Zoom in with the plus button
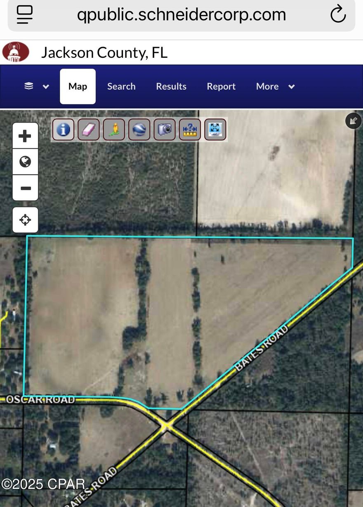Screen dimensions: 363x507 pos(25,136)
